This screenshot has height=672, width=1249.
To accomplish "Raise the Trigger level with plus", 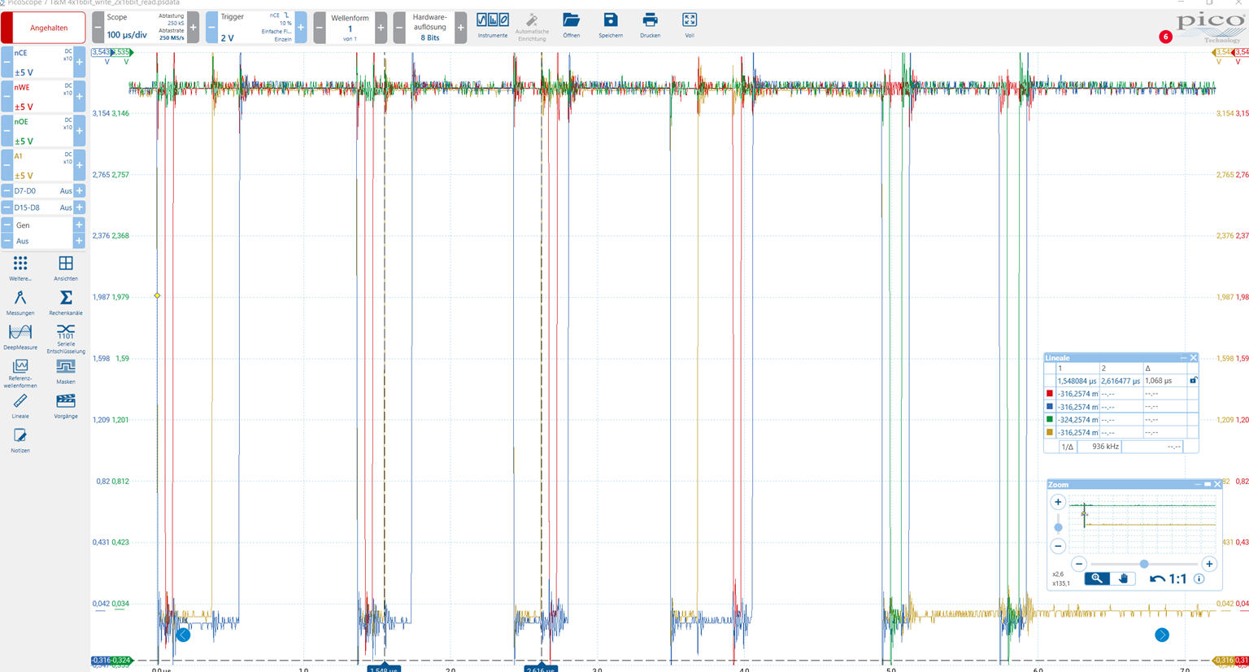I will pos(300,28).
